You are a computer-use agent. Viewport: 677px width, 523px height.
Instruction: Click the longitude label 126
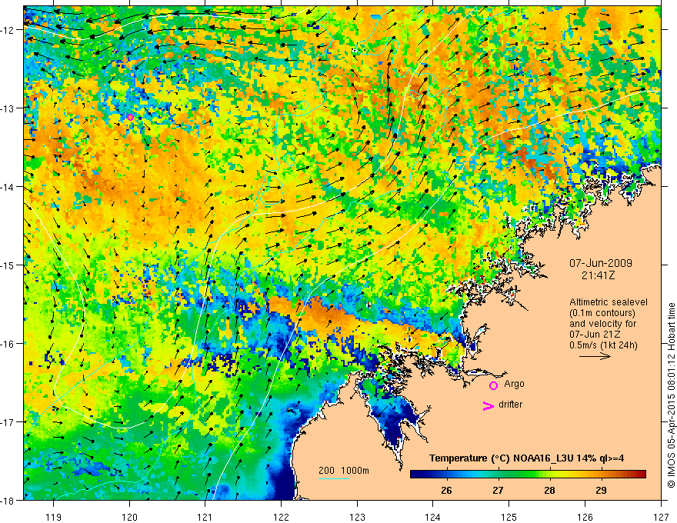pos(585,517)
